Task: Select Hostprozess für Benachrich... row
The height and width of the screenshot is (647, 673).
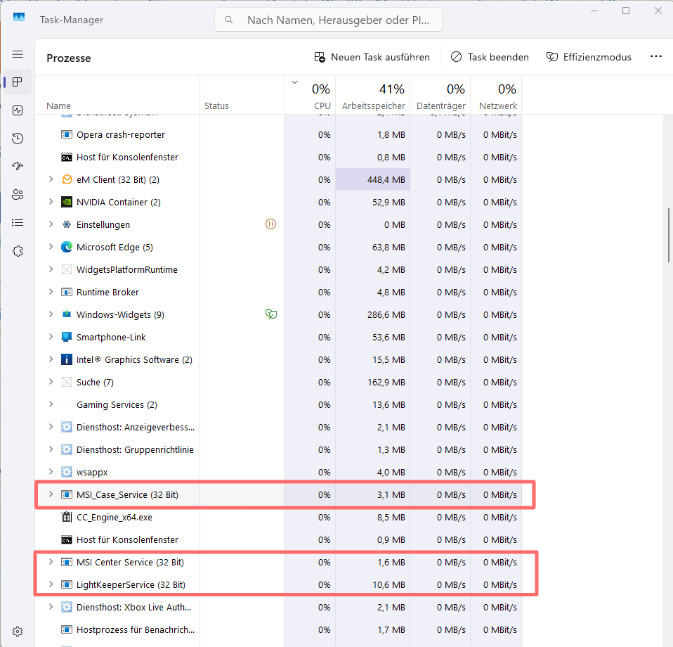Action: [278, 630]
